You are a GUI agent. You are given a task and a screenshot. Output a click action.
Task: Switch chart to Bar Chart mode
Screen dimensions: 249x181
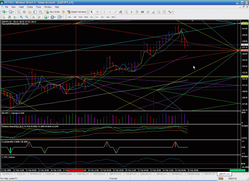coord(4,17)
